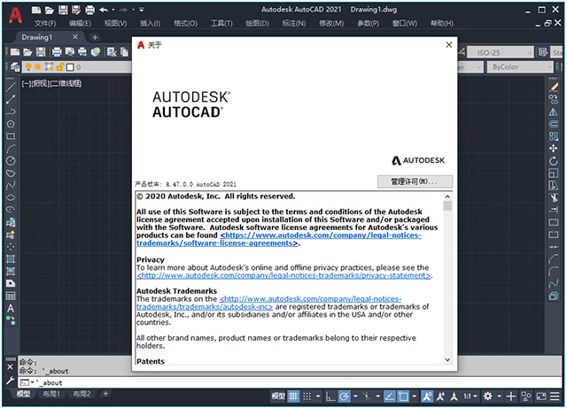
Task: Open Quick Access Toolbar customize dropdown
Action: (142, 10)
